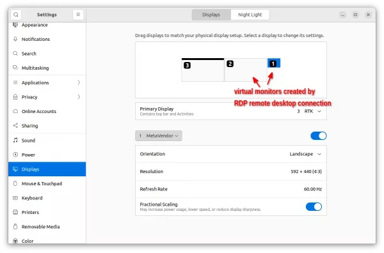Viewport: 384px width, 253px height.
Task: Minimize the Settings window
Action: 342,15
